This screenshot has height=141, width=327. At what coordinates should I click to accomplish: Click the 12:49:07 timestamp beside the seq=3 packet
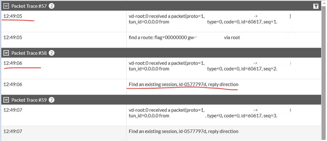click(13, 110)
